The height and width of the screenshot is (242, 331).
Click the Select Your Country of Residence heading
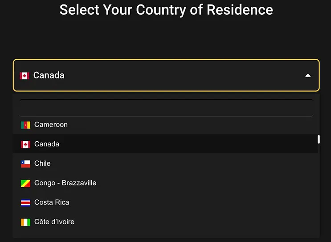pos(166,10)
